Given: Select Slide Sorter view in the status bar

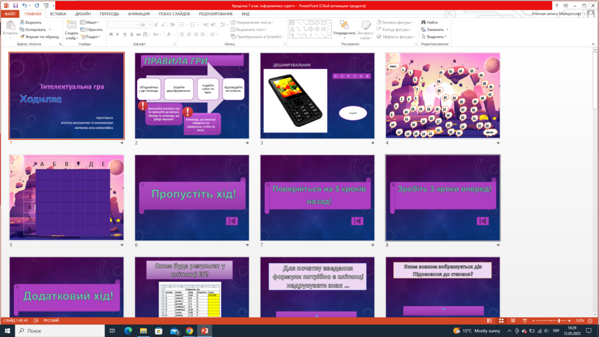Looking at the screenshot, I should click(502, 320).
